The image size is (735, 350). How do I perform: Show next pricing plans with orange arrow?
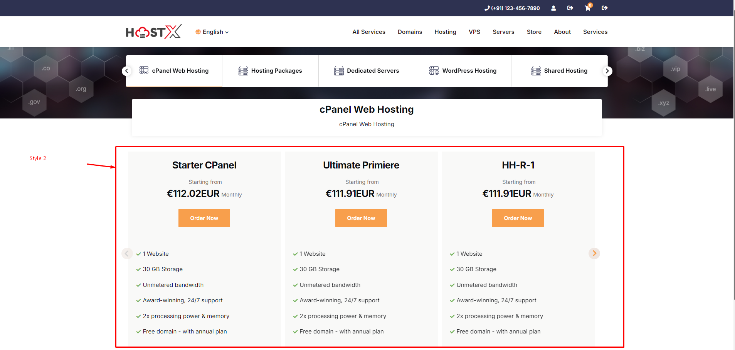click(x=594, y=253)
